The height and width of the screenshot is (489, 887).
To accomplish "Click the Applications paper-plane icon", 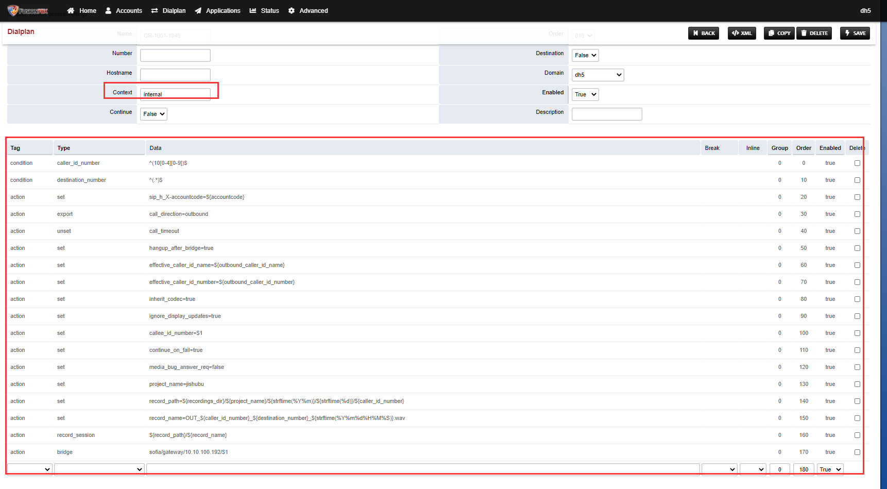I will coord(198,10).
